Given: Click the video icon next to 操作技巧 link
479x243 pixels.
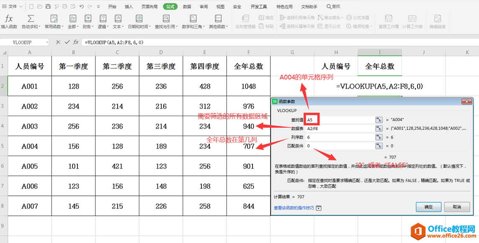Looking at the screenshot, I should pyautogui.click(x=319, y=208).
